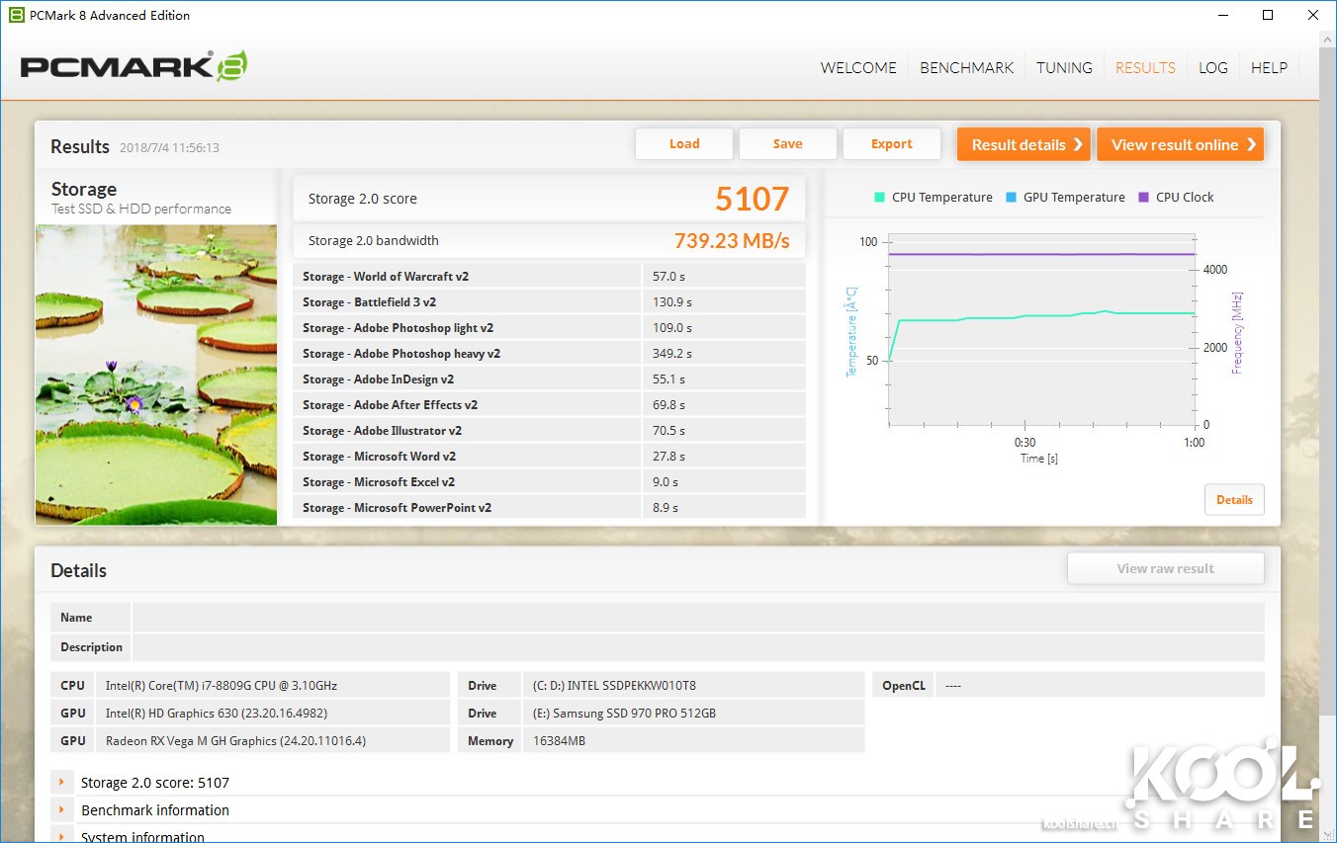Image resolution: width=1337 pixels, height=843 pixels.
Task: Open the TUNING tab
Action: 1064,68
